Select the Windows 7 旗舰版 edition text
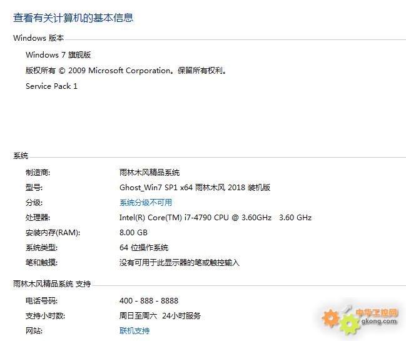This screenshot has height=341, width=406. (58, 55)
